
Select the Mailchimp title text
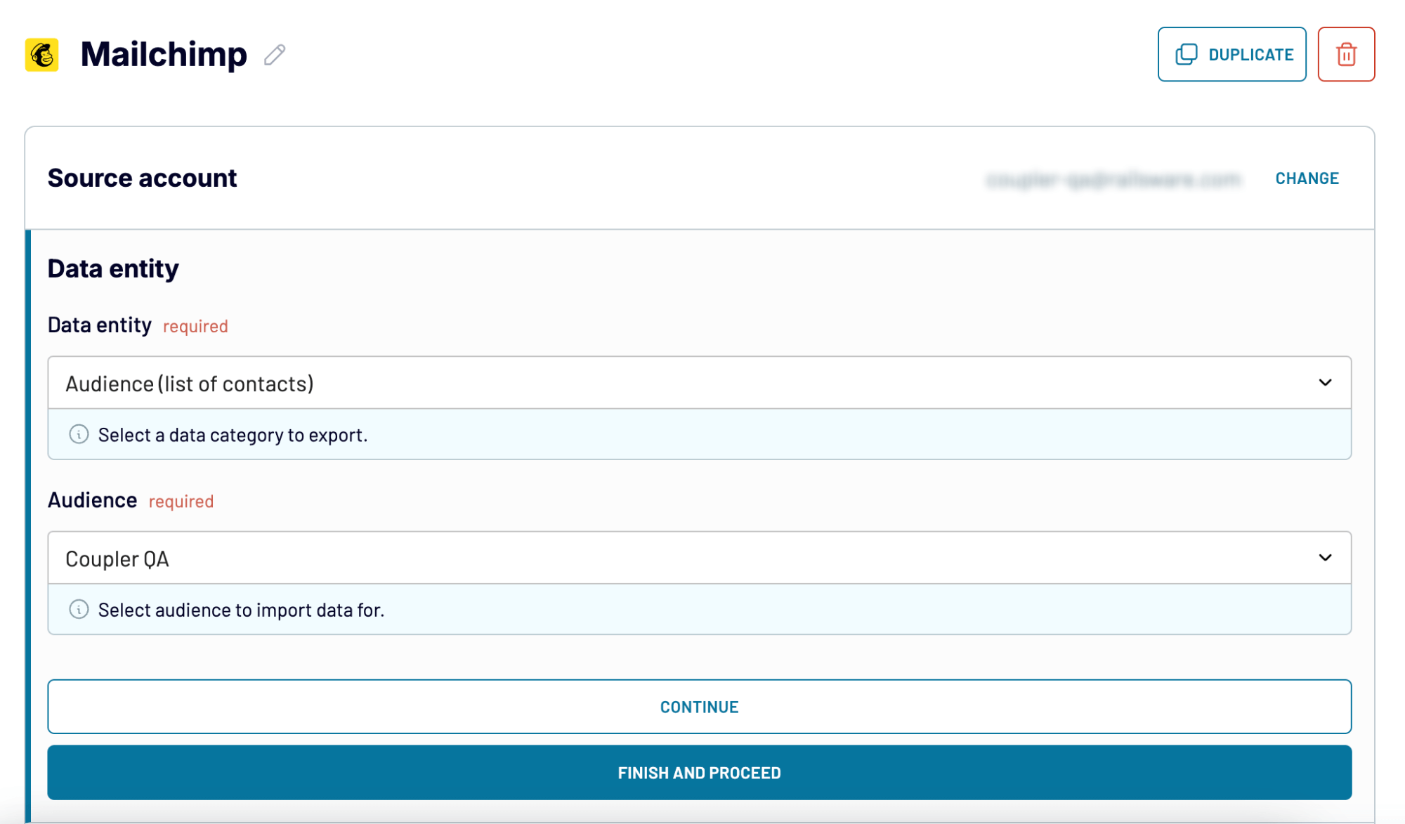coord(164,54)
